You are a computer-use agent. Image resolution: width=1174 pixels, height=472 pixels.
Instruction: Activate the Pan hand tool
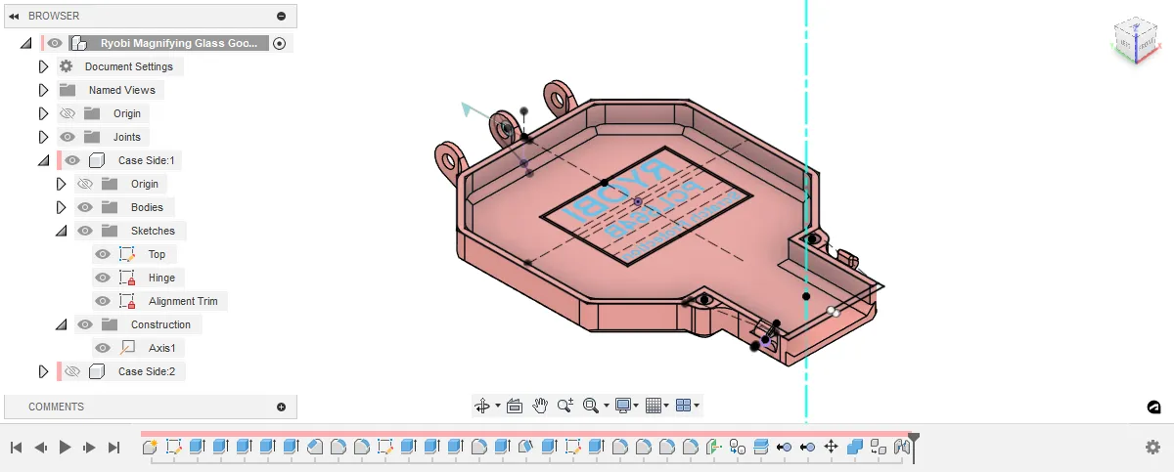tap(540, 406)
